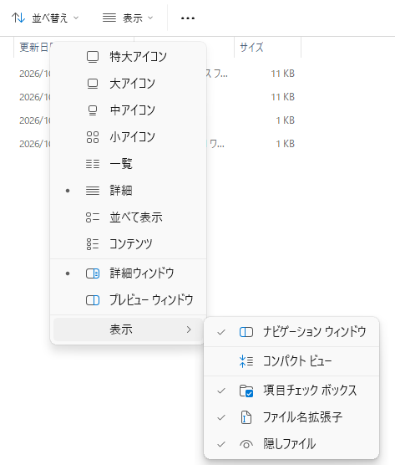Click the navigation pane icon in submenu

[246, 332]
